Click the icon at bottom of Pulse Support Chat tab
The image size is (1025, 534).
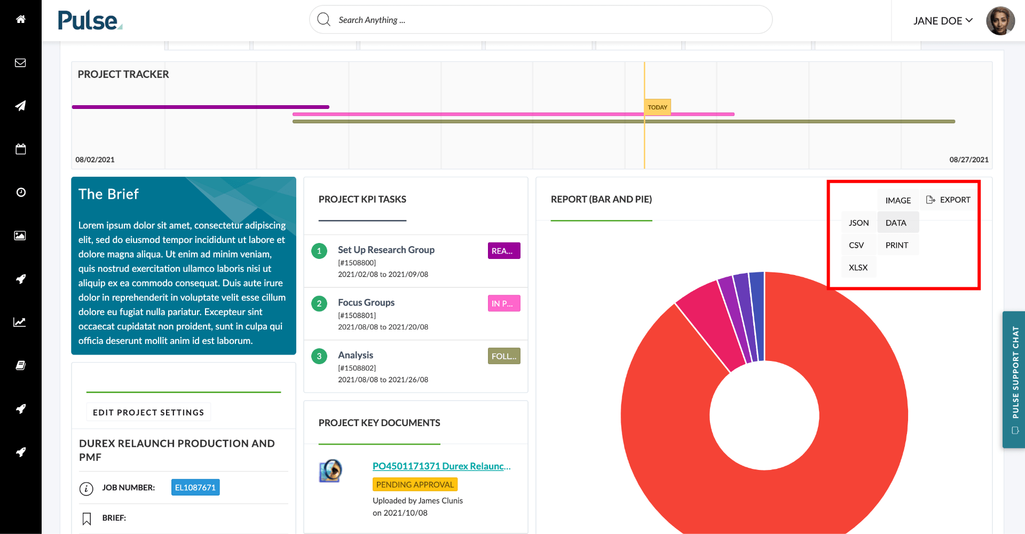tap(1015, 430)
